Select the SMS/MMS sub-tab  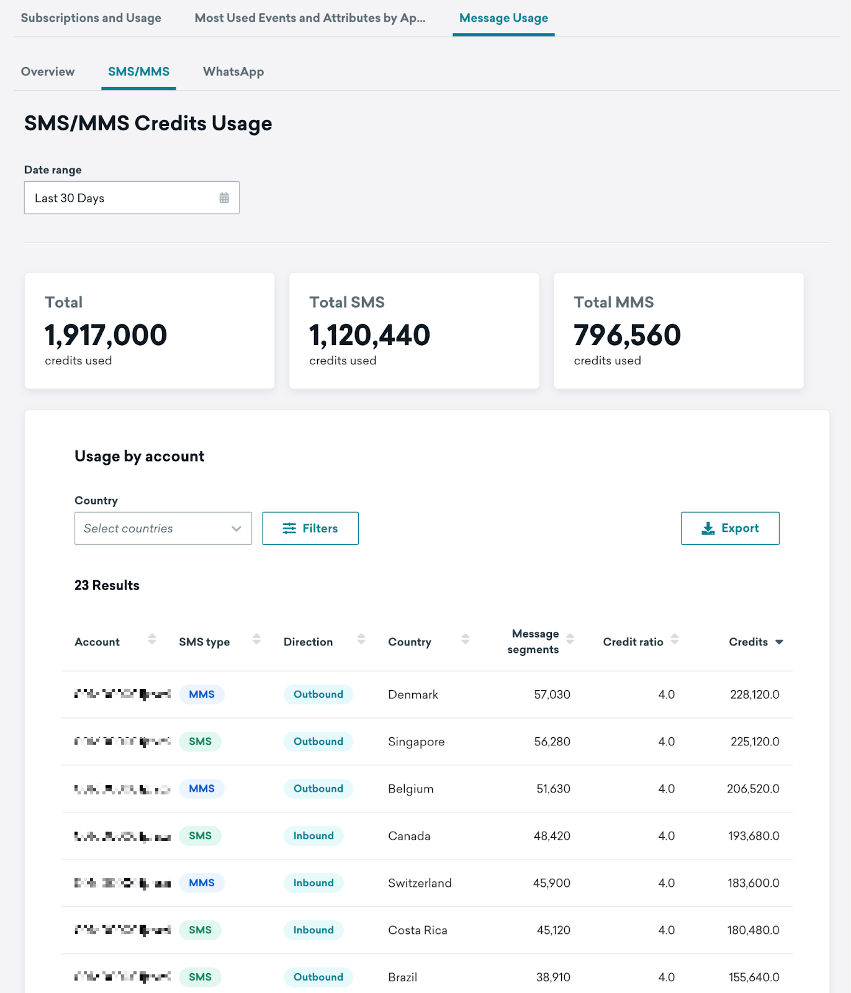pos(138,71)
